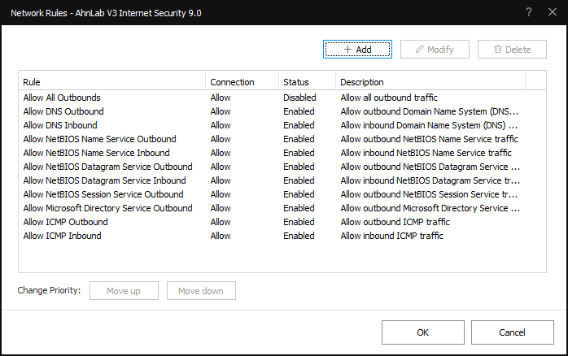Sort by the Rule column header

point(112,82)
